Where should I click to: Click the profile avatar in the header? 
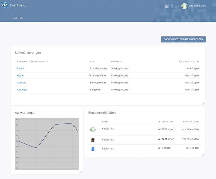(184, 6)
